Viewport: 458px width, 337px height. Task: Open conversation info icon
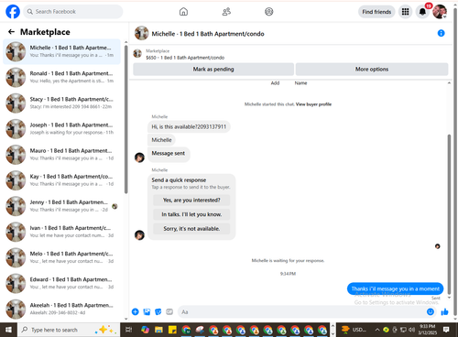(441, 33)
